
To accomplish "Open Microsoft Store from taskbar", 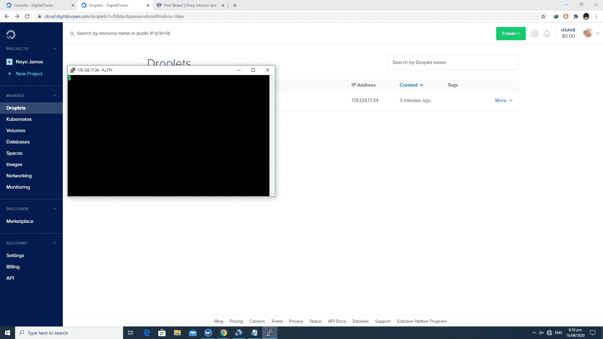I will point(162,333).
